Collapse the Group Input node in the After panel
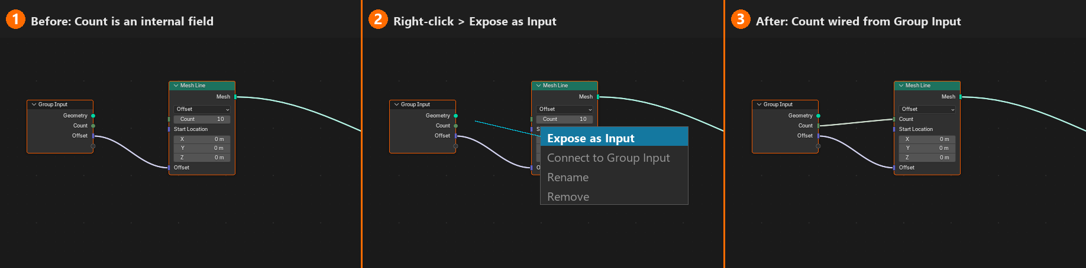The height and width of the screenshot is (268, 1086). coord(759,104)
